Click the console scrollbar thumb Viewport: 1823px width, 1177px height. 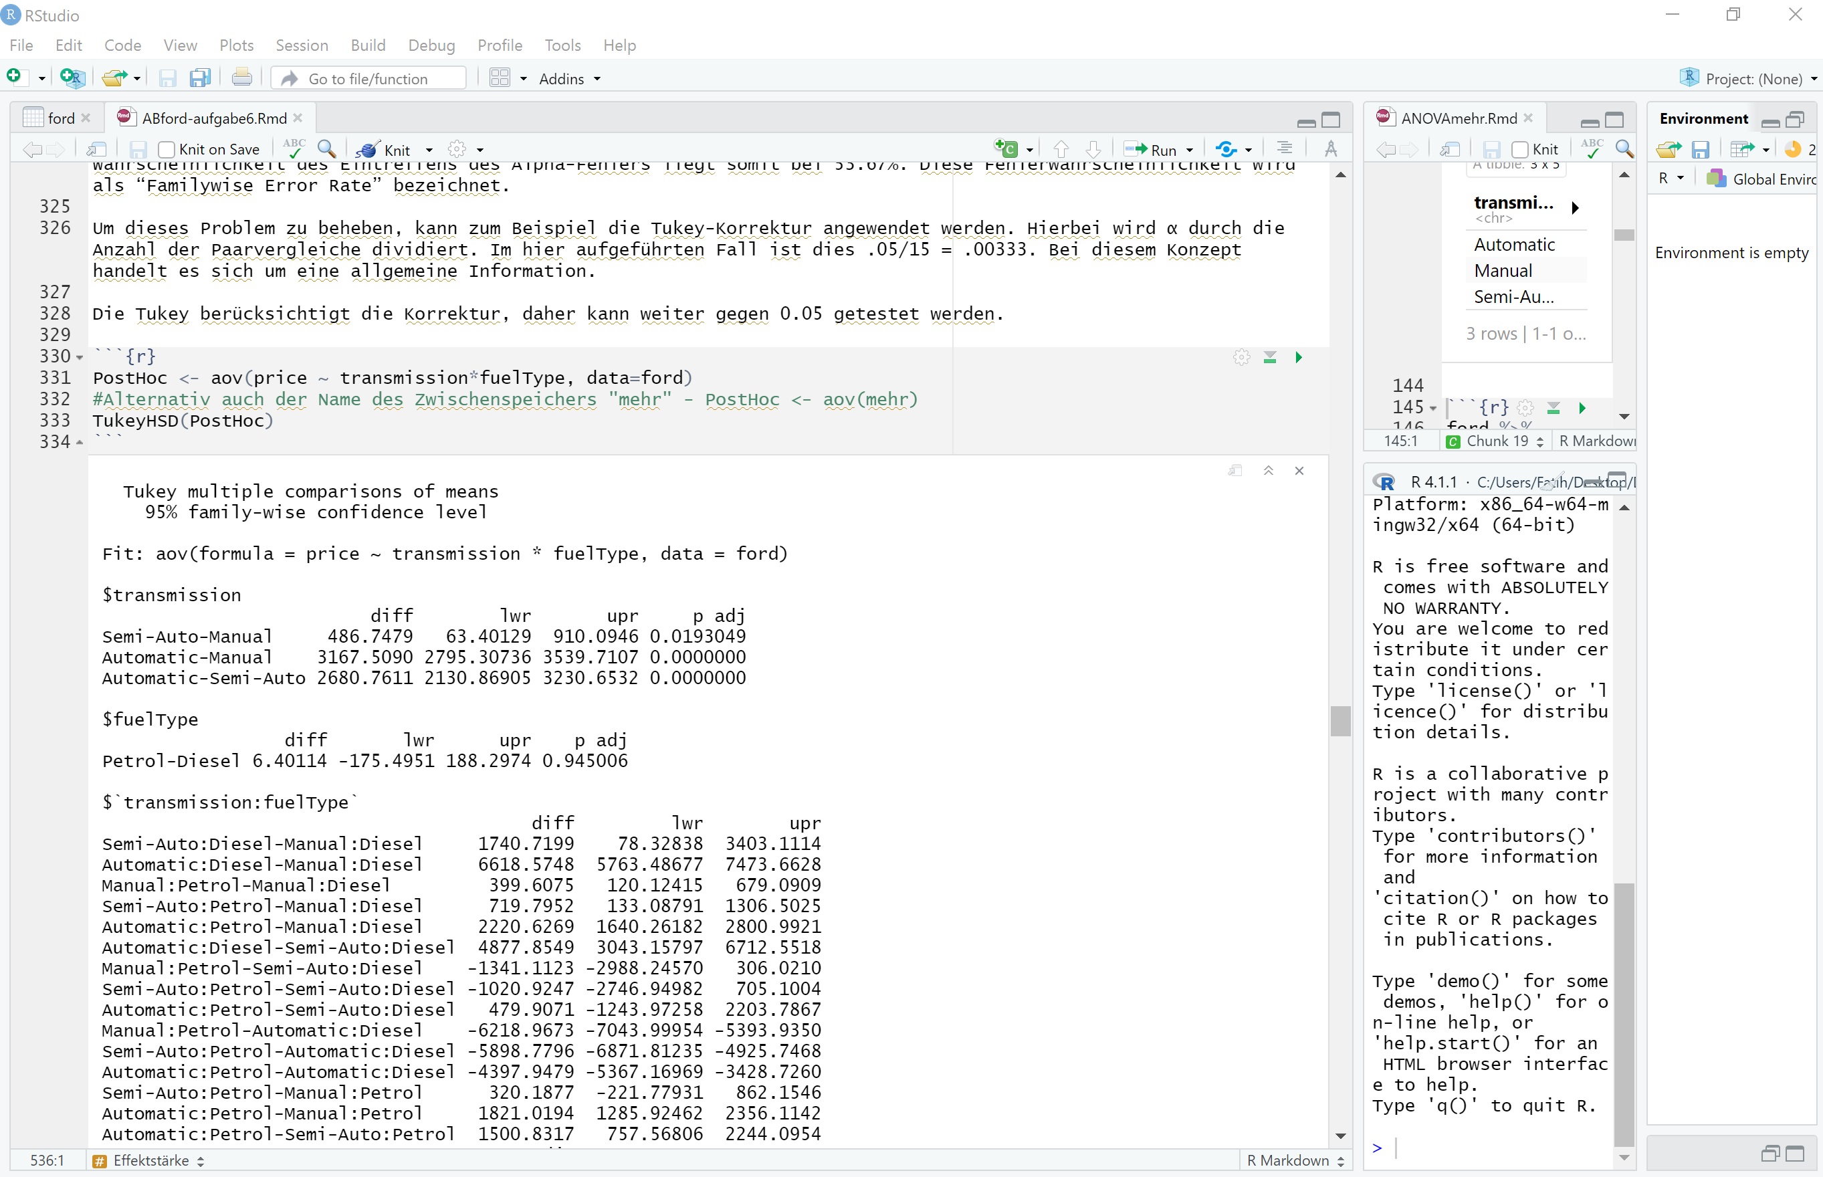pyautogui.click(x=1624, y=1015)
